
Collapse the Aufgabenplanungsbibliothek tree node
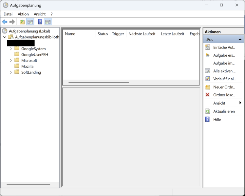[x=5, y=37]
